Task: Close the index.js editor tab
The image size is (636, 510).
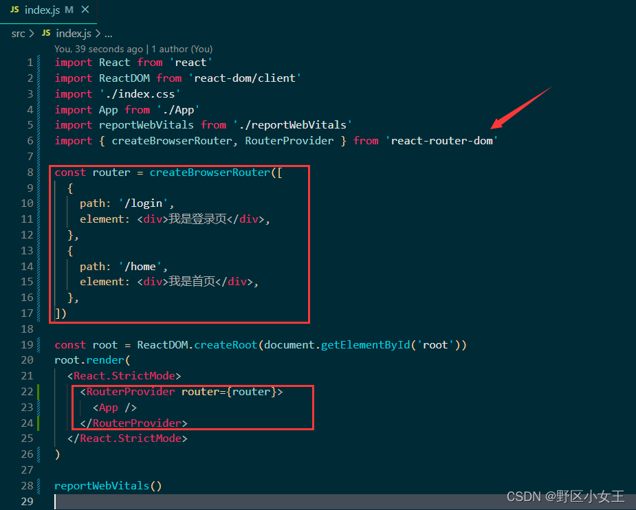Action: [x=85, y=10]
